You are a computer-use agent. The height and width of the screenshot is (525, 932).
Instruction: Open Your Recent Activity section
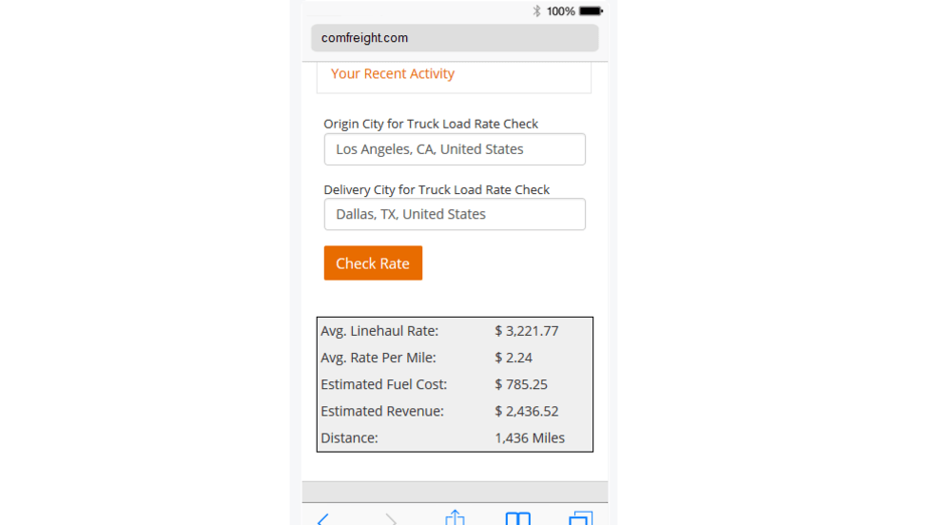click(x=393, y=74)
